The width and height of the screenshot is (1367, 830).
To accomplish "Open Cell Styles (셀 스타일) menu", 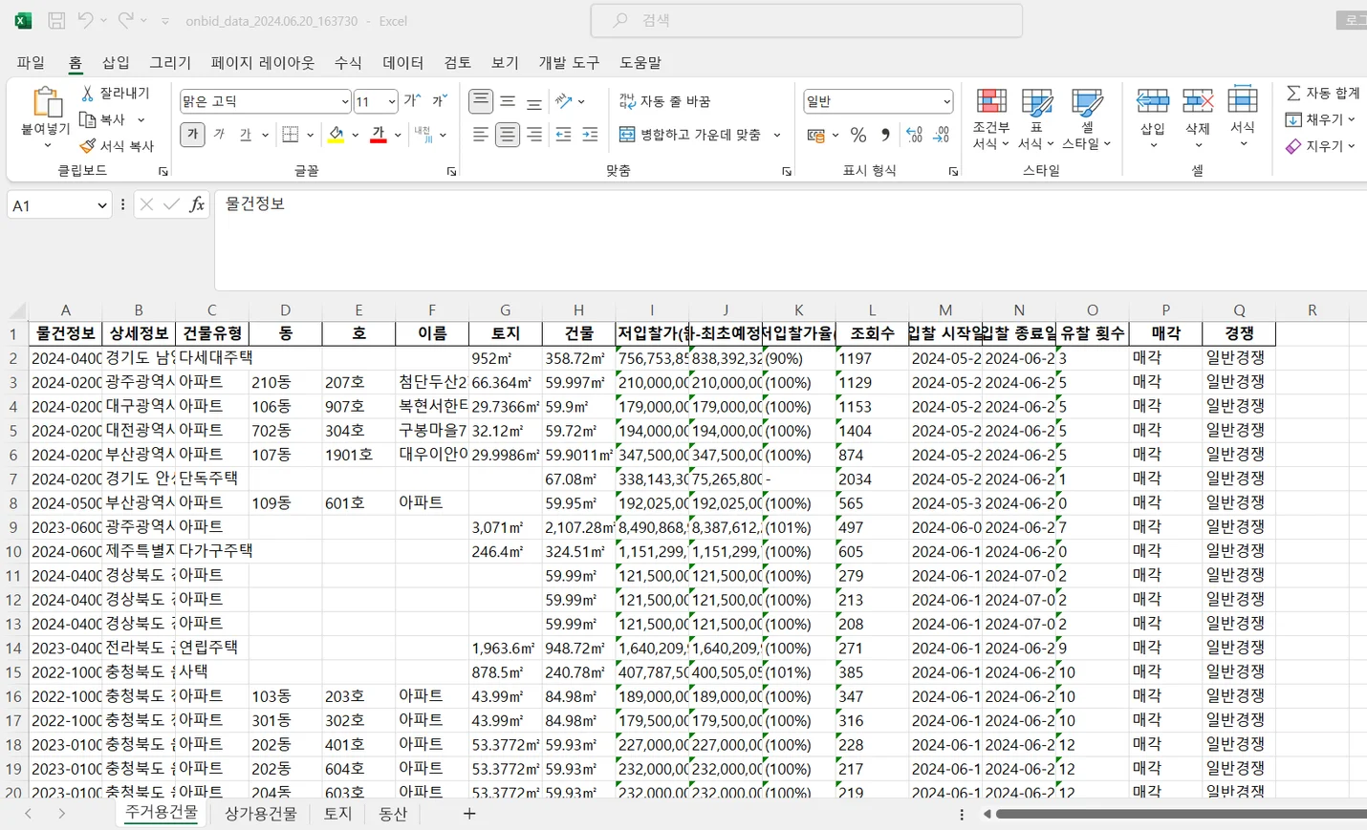I will (1087, 118).
